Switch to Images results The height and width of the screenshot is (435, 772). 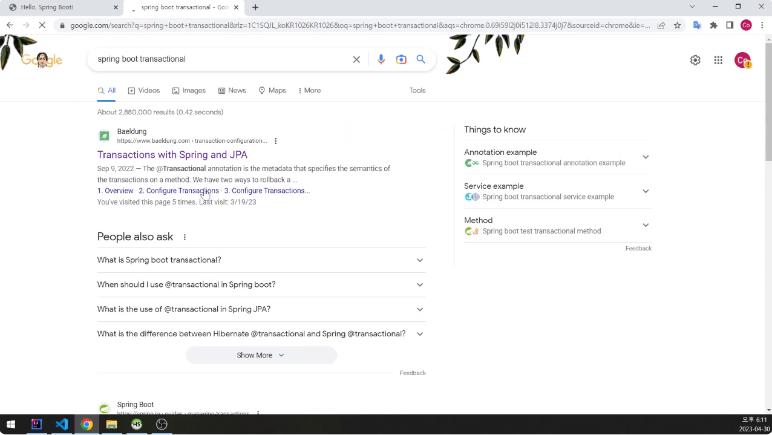pyautogui.click(x=189, y=90)
